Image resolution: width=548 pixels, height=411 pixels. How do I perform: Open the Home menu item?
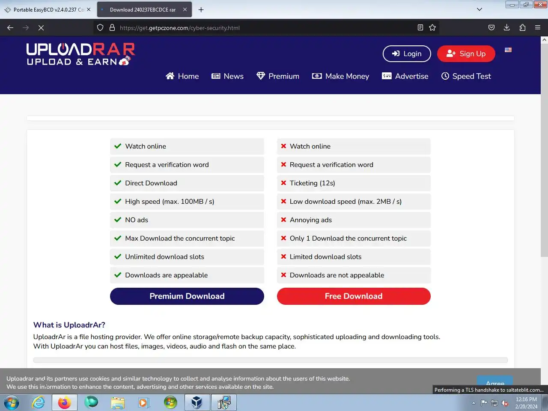tap(182, 76)
